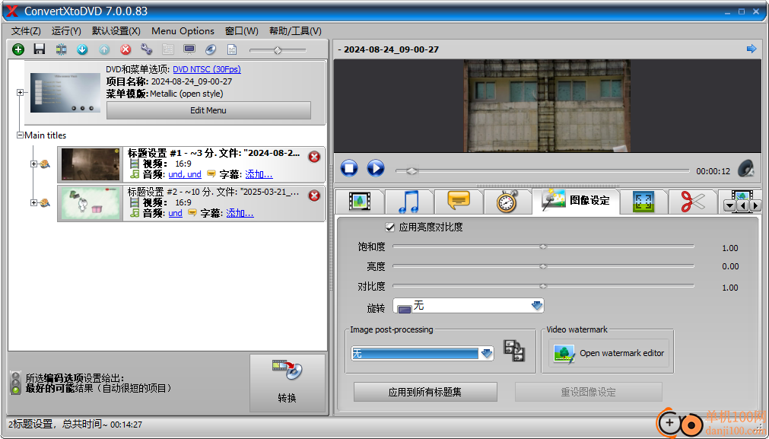Select title #1 video thumbnail
Viewport: 769px width, 439px height.
[x=91, y=164]
